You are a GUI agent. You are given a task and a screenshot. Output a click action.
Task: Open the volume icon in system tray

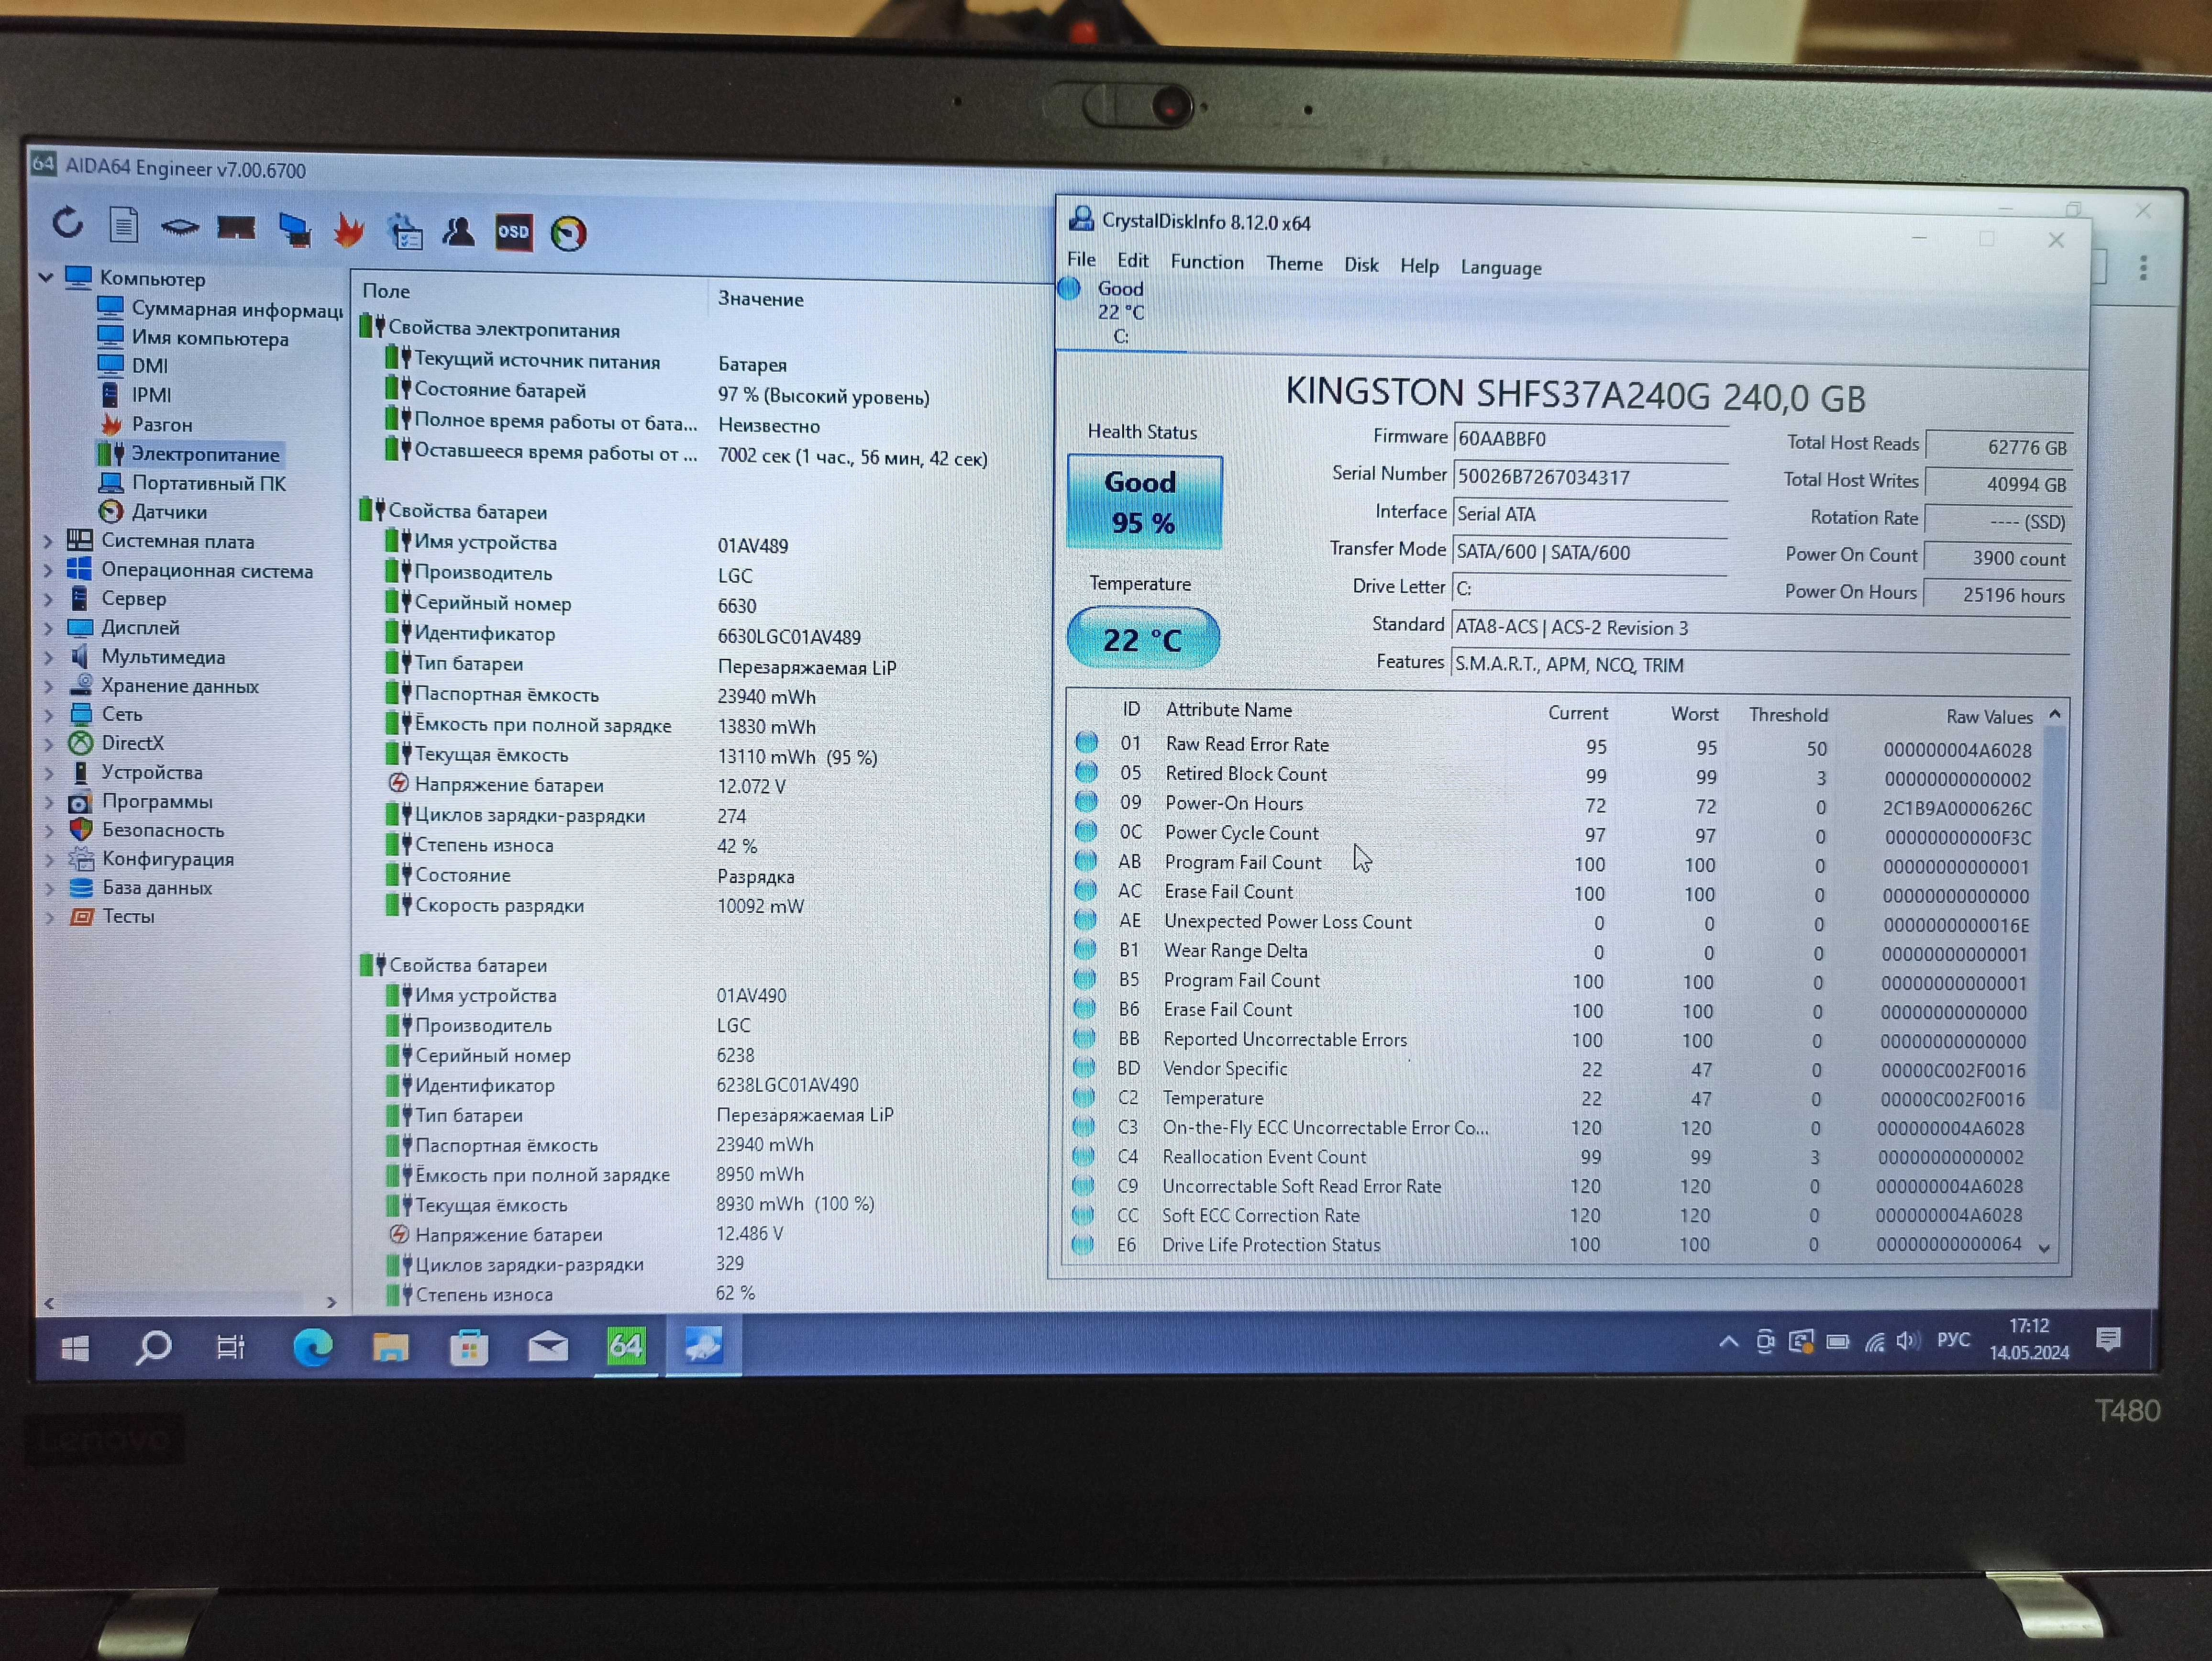tap(1909, 1342)
